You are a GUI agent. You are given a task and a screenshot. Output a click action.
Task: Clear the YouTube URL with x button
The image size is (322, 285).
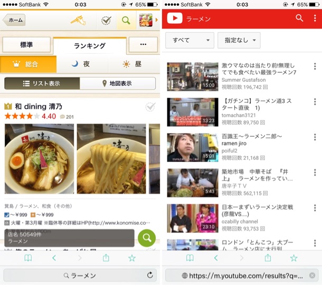tap(312, 275)
